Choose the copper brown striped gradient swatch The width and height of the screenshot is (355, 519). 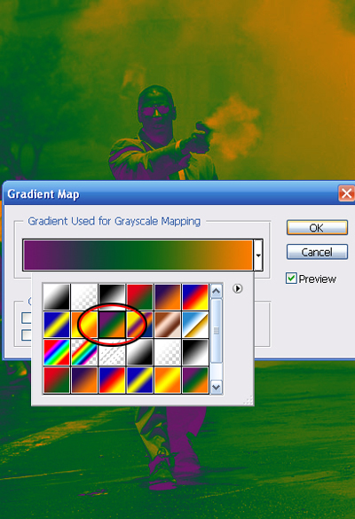point(168,325)
